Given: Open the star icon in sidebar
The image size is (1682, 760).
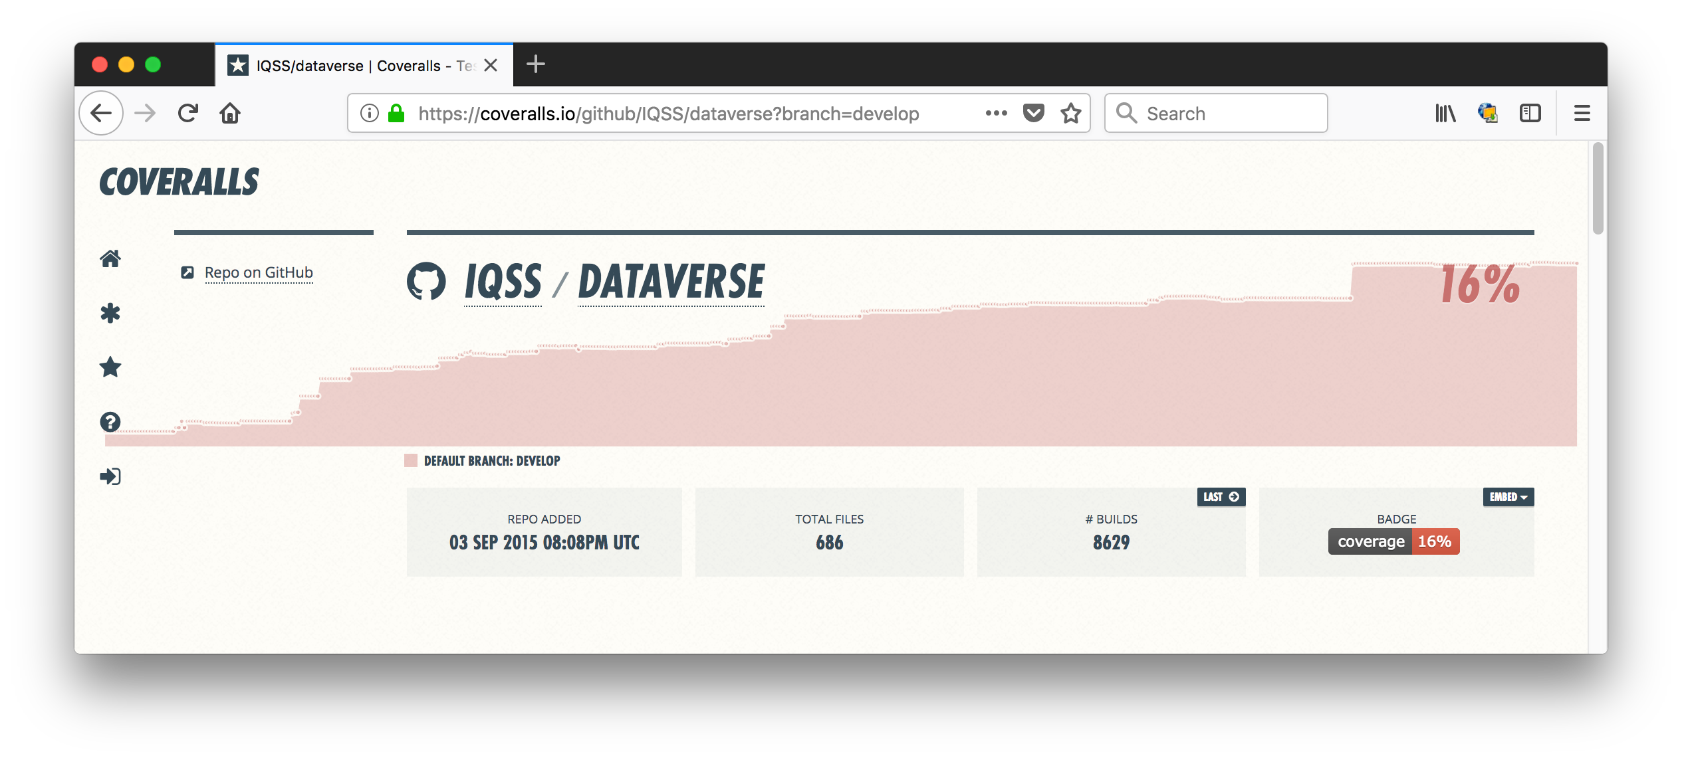Looking at the screenshot, I should pos(110,367).
